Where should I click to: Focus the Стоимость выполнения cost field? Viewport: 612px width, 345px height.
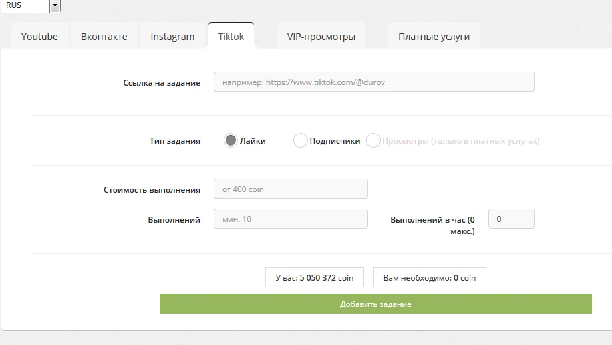point(291,189)
